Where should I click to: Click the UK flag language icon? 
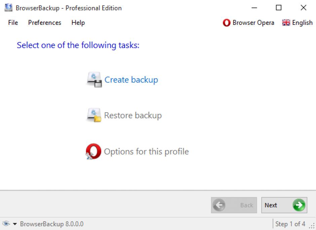(286, 22)
